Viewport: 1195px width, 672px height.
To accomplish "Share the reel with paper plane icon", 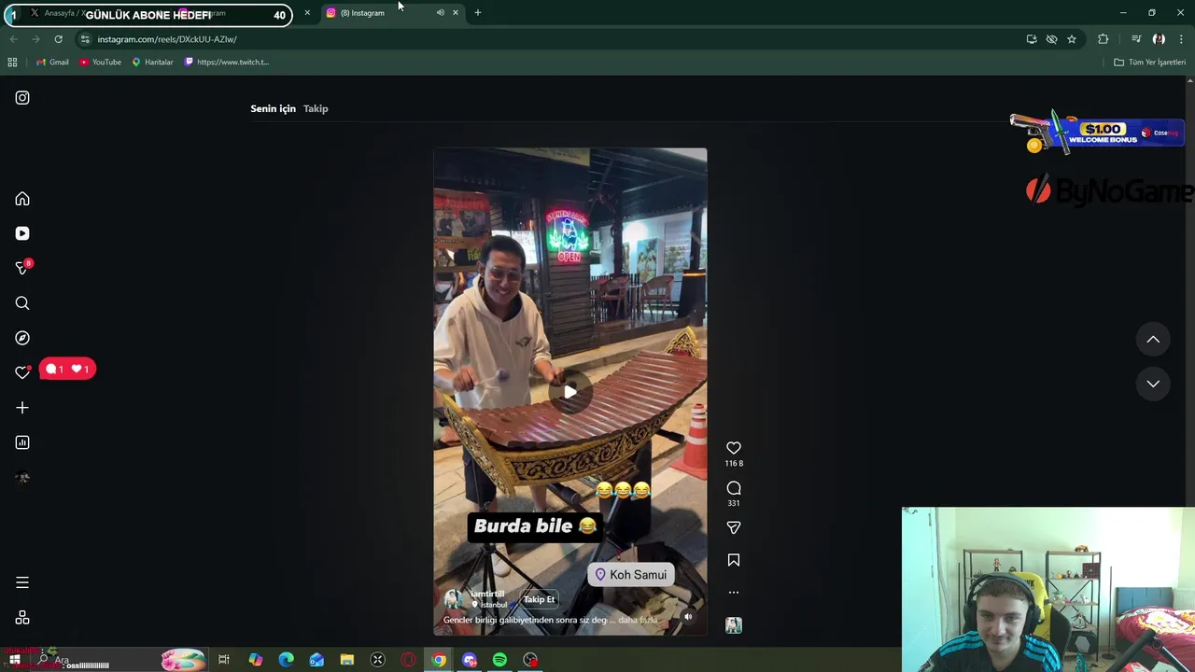I will click(x=734, y=527).
